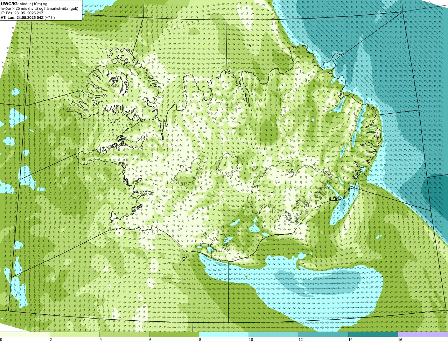Click the legend scale label '12'
Viewport: 448px width, 342px height.
(x=301, y=340)
